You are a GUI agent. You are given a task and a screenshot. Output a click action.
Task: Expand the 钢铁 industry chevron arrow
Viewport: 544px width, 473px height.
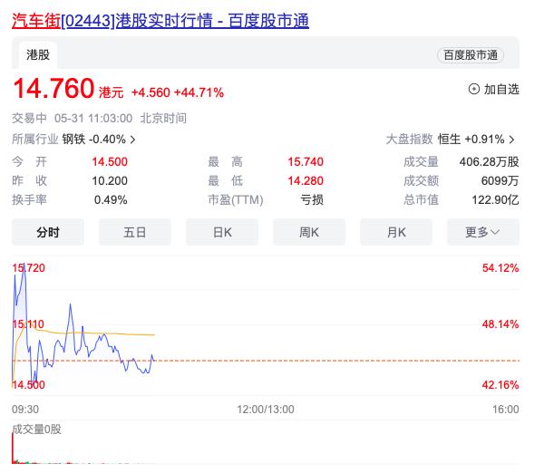point(132,140)
